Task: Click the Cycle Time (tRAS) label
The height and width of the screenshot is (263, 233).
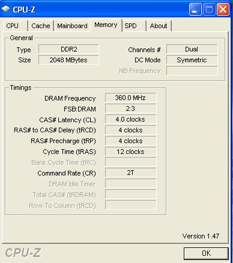Action: coord(69,152)
